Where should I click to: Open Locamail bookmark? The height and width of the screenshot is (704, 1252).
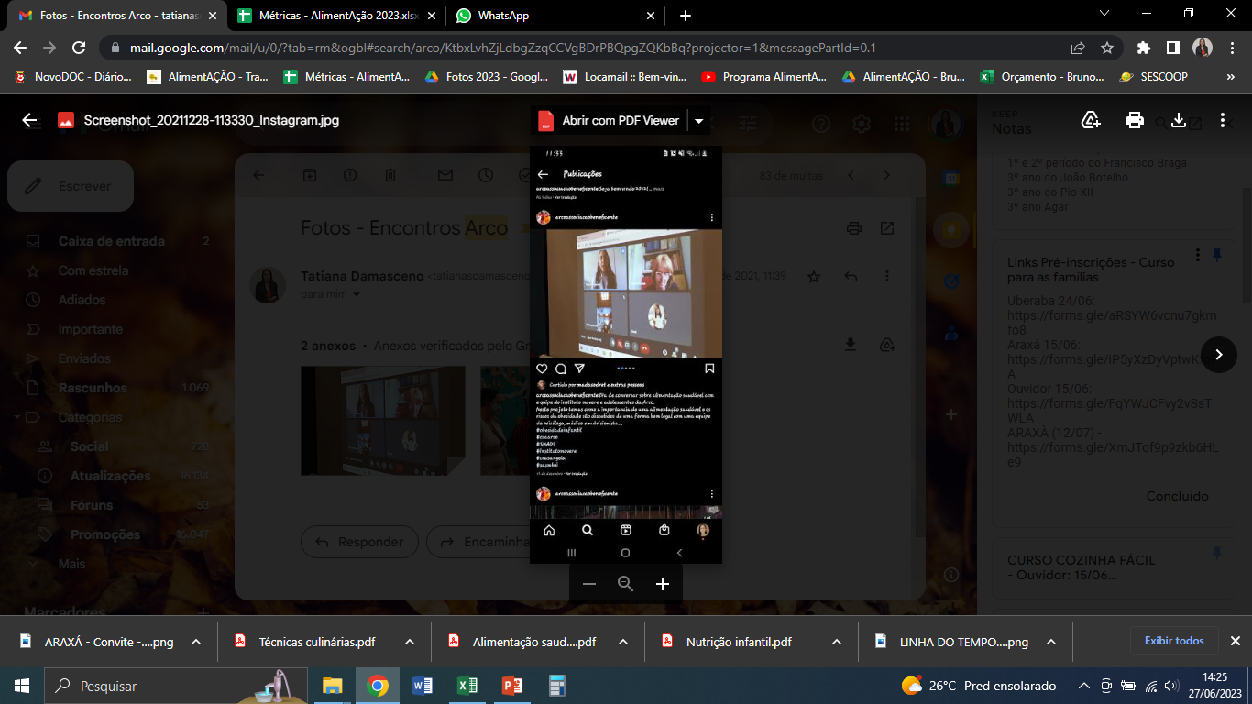624,77
